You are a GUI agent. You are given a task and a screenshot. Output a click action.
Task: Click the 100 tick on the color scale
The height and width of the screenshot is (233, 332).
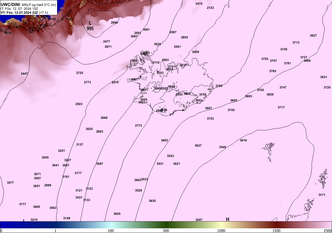111,231
